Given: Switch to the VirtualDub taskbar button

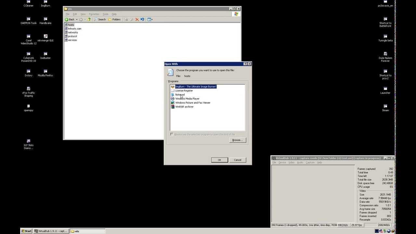Looking at the screenshot, I should [51, 231].
